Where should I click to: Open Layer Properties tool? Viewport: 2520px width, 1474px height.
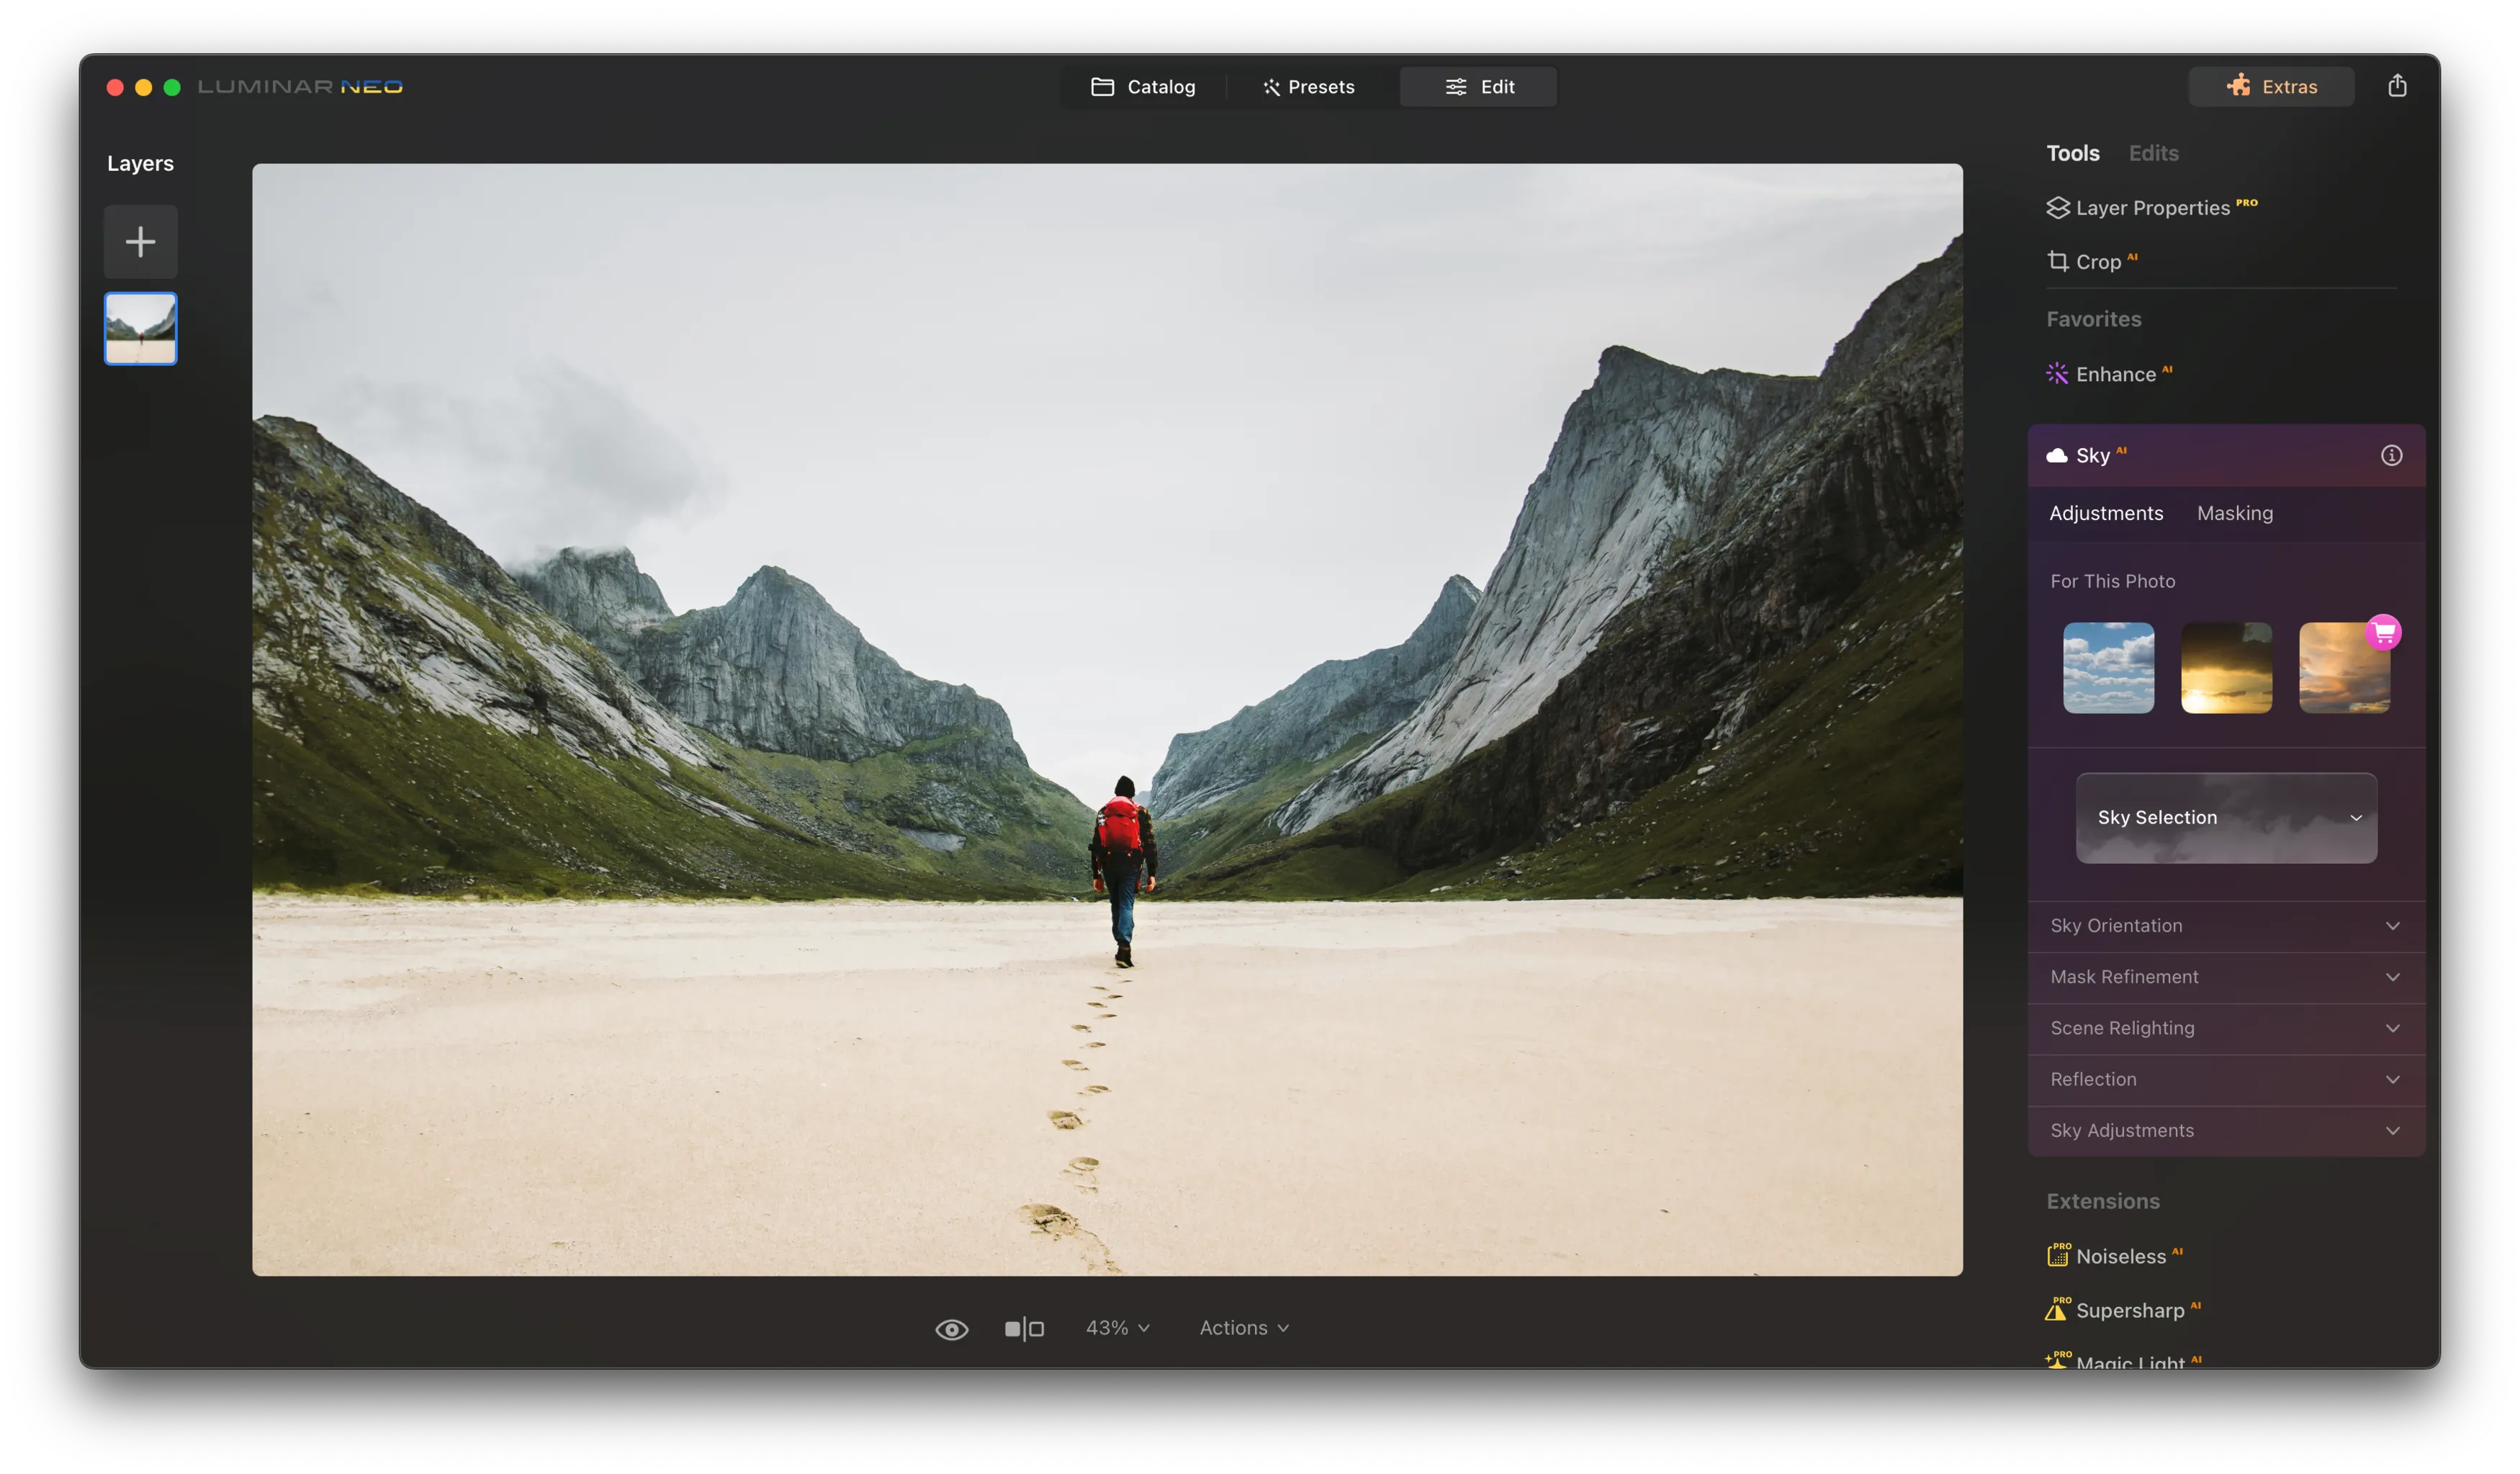tap(2151, 207)
